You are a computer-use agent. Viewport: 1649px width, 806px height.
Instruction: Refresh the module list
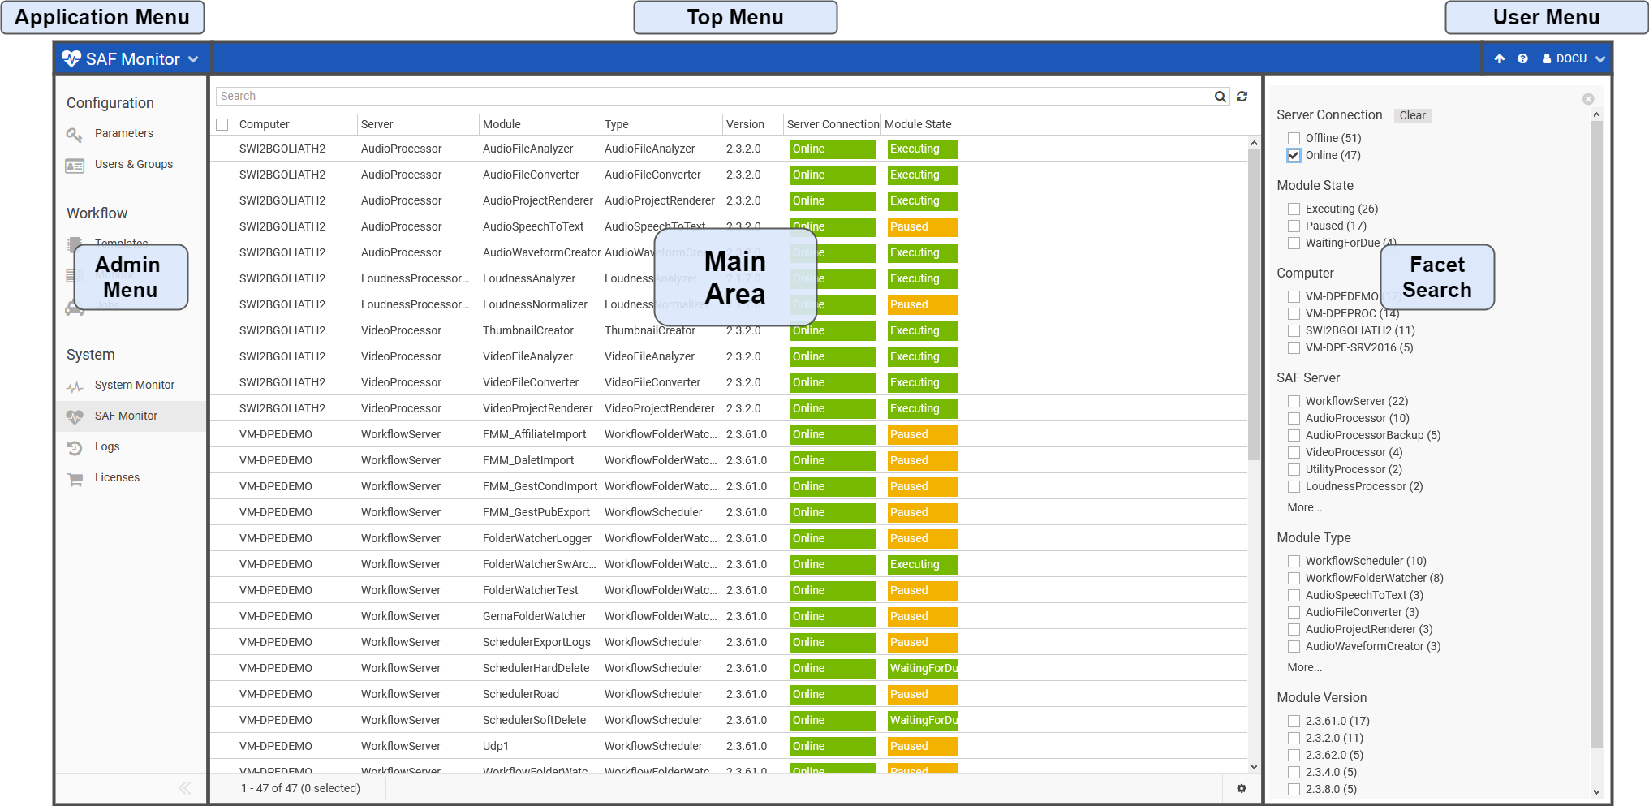pyautogui.click(x=1242, y=97)
